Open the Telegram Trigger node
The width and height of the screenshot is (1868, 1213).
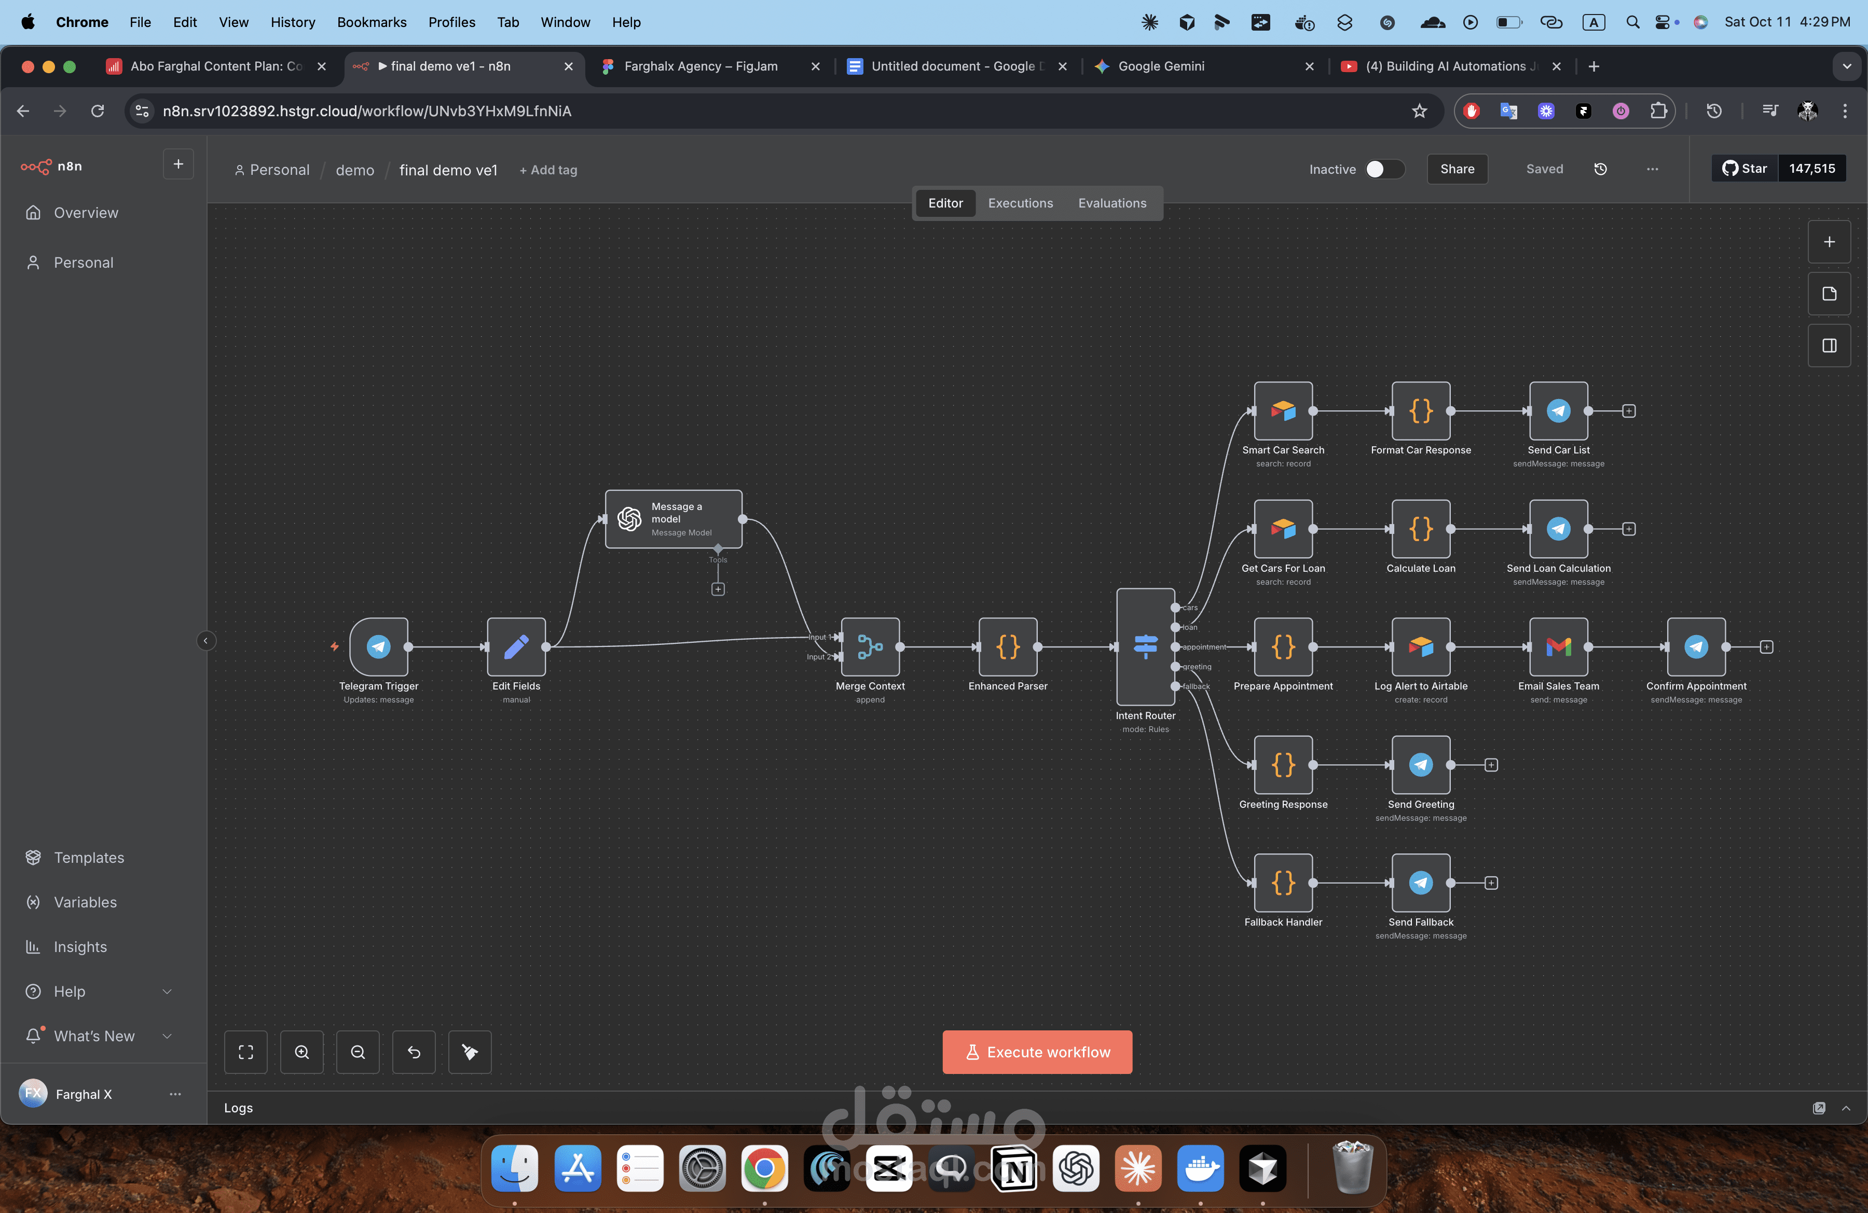[x=379, y=647]
